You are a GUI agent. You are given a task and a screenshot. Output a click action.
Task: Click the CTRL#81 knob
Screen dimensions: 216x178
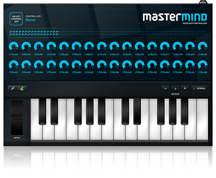pyautogui.click(x=13, y=64)
